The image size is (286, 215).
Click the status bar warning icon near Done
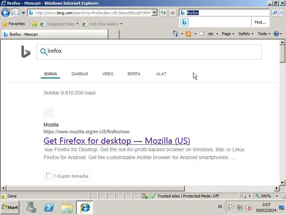pos(4,196)
